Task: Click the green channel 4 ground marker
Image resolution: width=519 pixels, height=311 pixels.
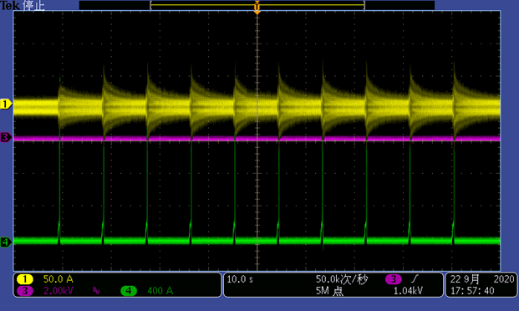Action: coord(6,242)
